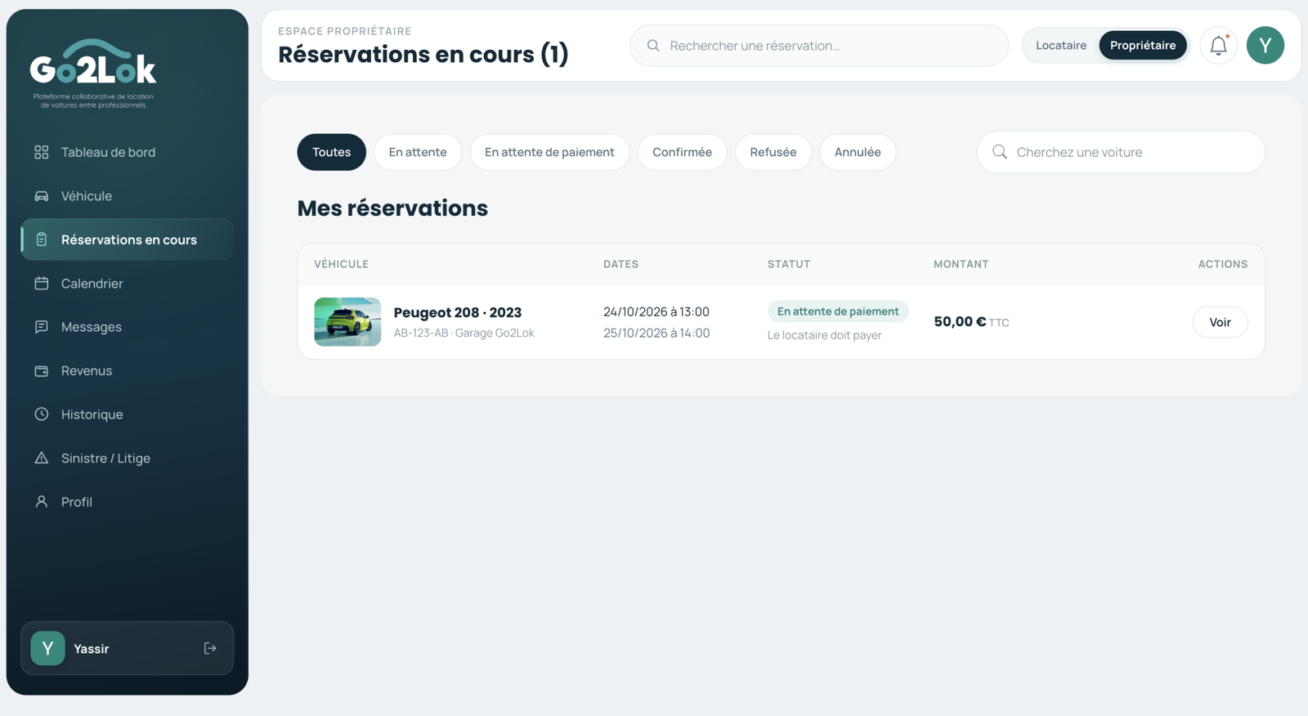Click Voir for the Peugeot 208 reservation
The image size is (1308, 716).
click(1220, 322)
